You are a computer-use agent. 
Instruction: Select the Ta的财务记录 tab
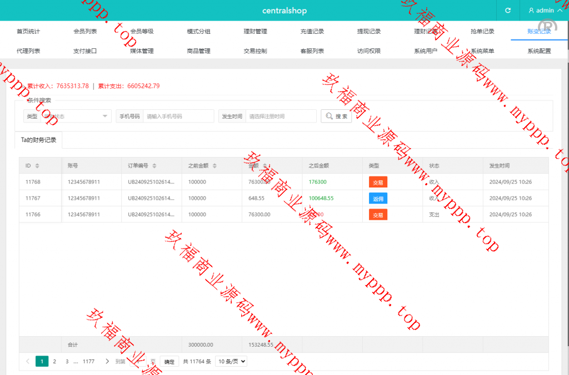(38, 140)
